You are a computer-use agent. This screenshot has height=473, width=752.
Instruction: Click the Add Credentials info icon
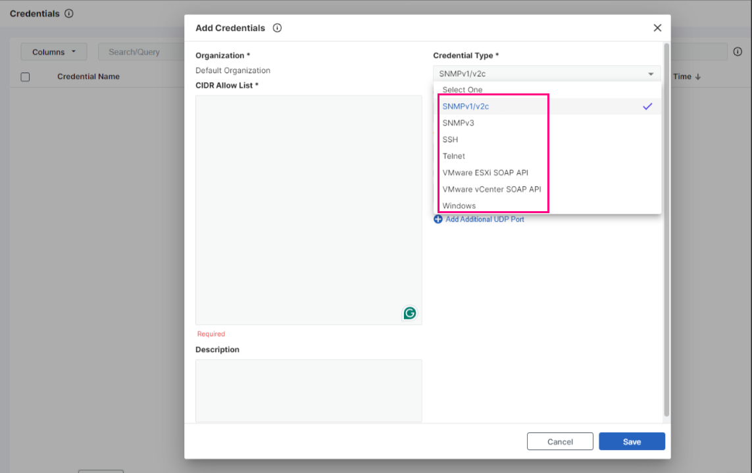tap(277, 28)
